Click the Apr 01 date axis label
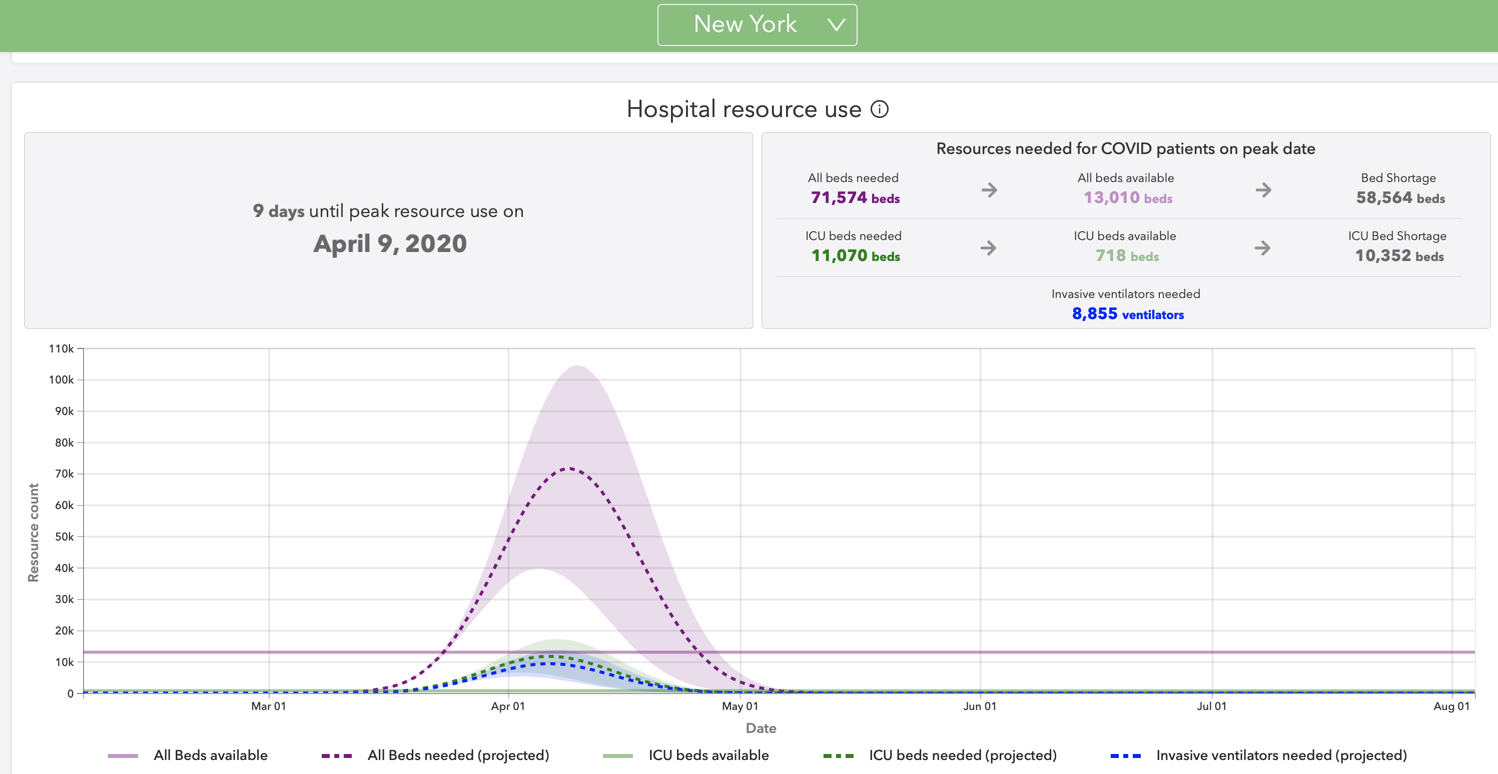The width and height of the screenshot is (1498, 774). click(x=508, y=706)
